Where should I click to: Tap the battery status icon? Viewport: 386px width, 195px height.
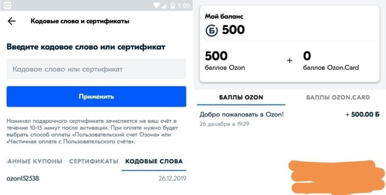pyautogui.click(x=173, y=5)
